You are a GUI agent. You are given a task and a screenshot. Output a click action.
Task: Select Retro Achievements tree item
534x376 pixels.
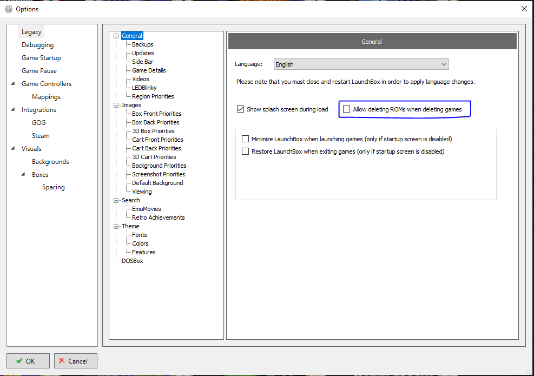(x=159, y=217)
